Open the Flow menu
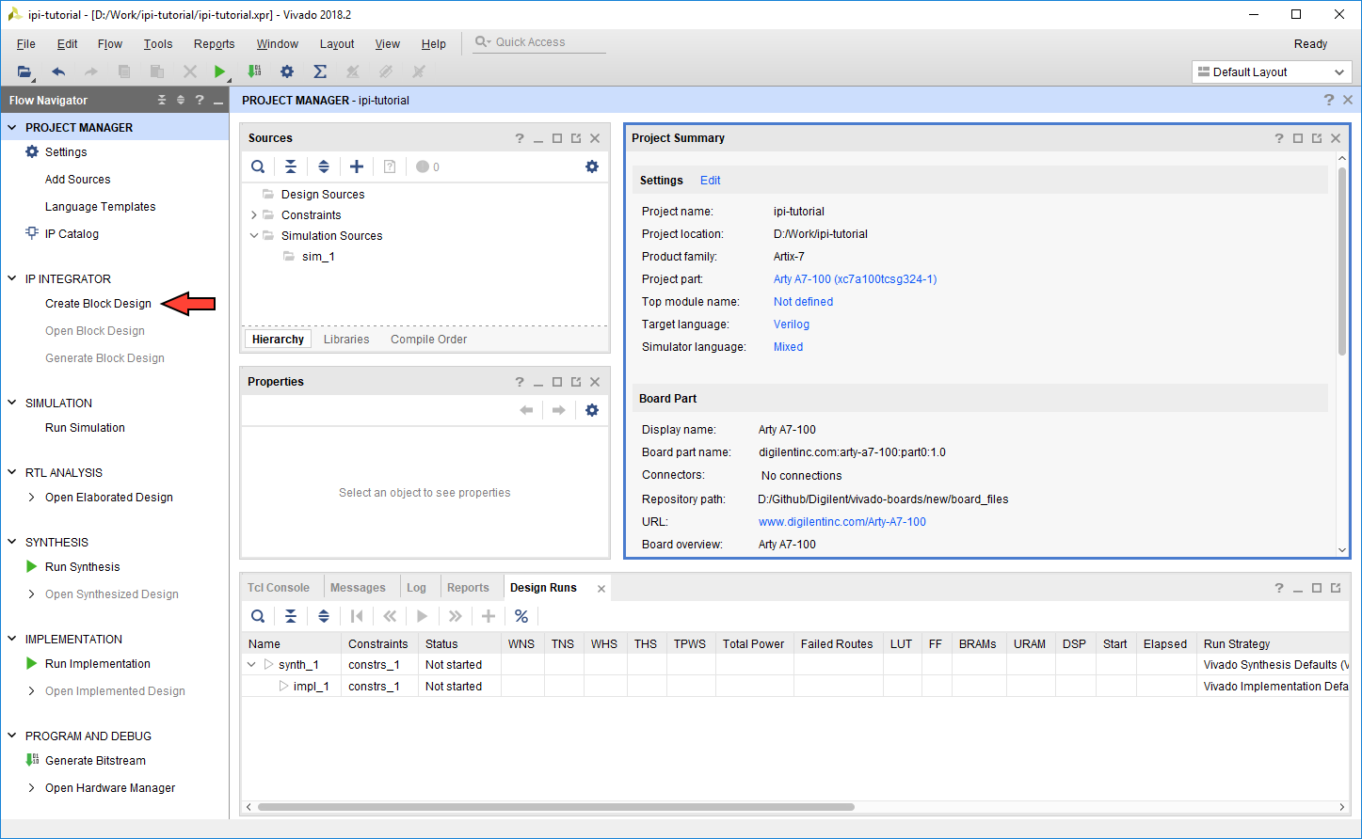1362x839 pixels. click(x=110, y=44)
